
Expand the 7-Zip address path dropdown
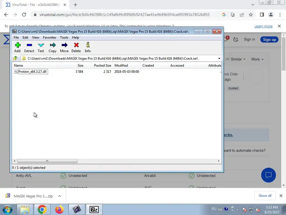pos(219,59)
